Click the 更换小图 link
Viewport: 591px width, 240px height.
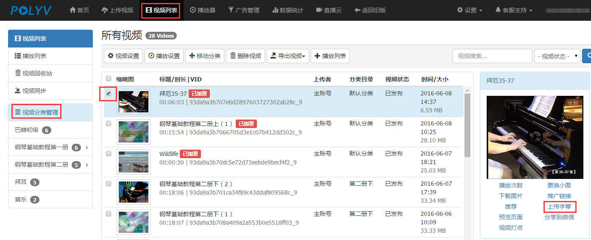coord(559,185)
